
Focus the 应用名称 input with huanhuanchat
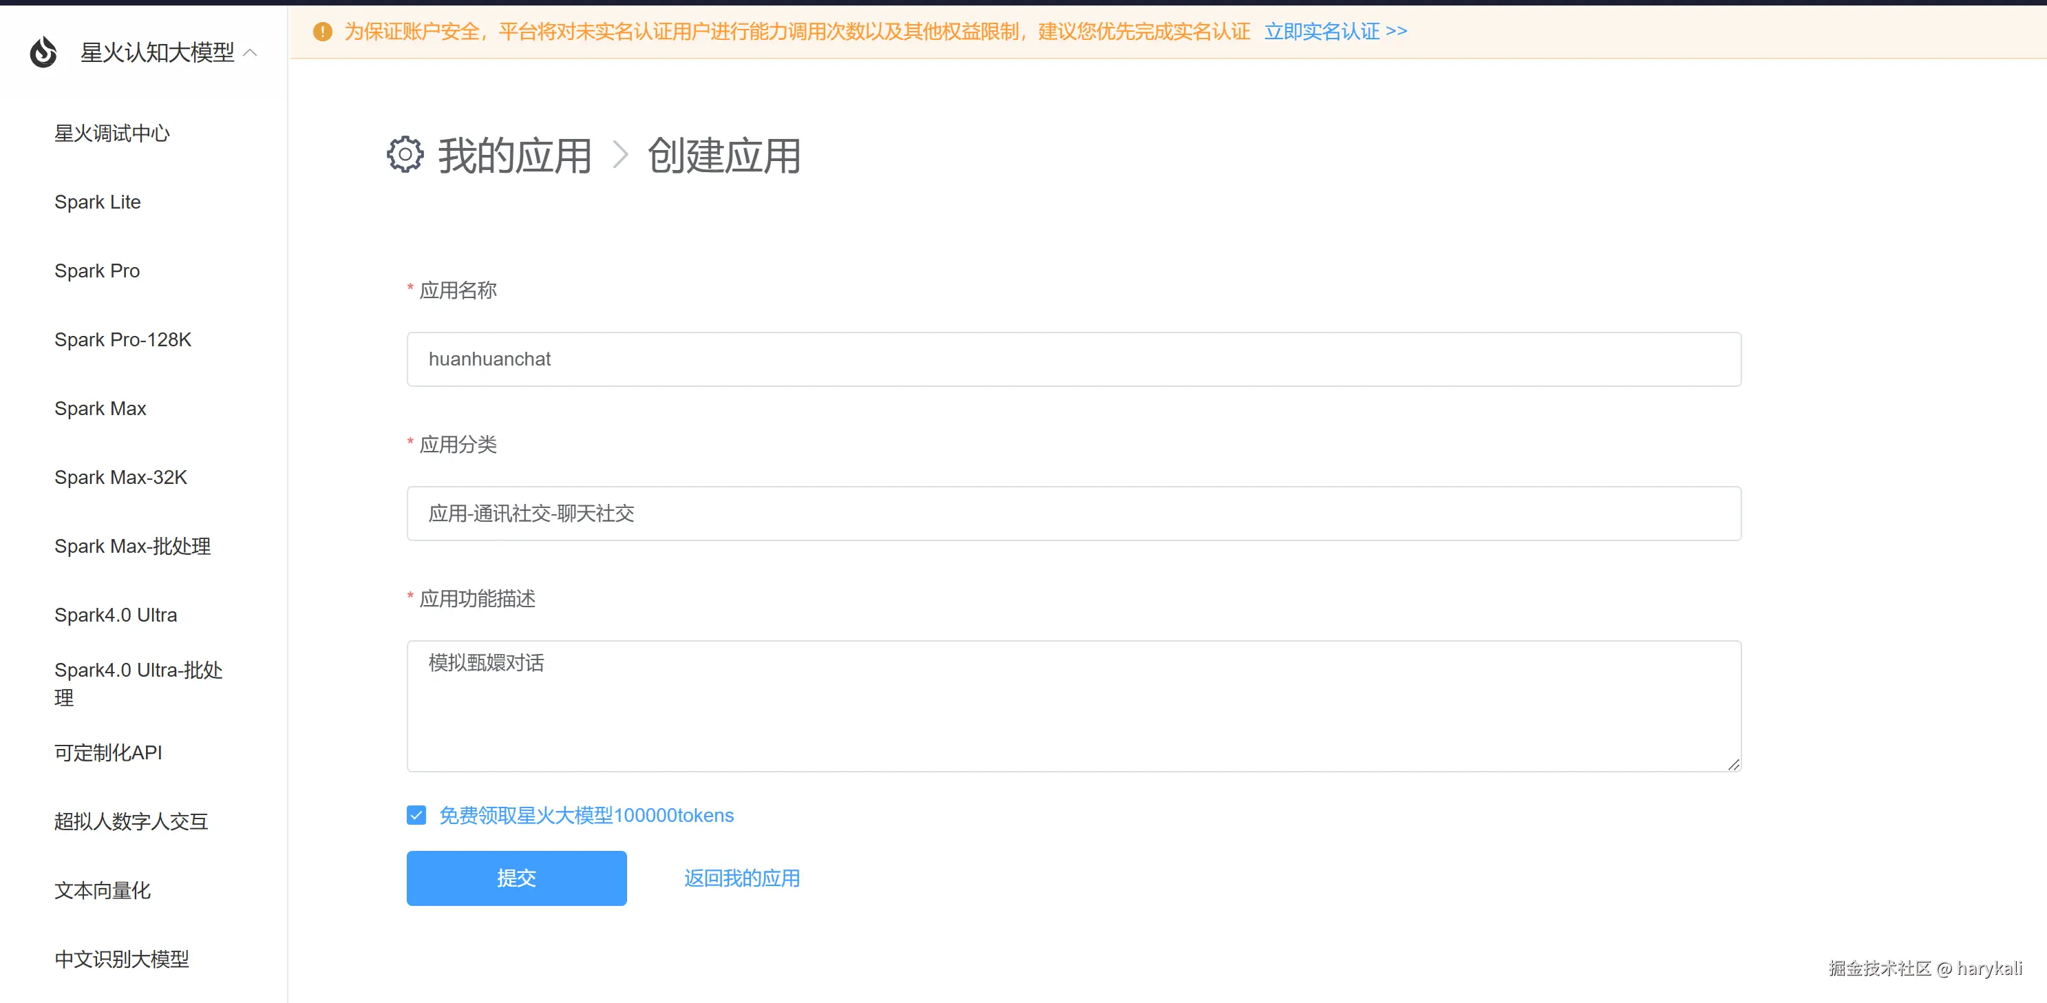[1074, 359]
